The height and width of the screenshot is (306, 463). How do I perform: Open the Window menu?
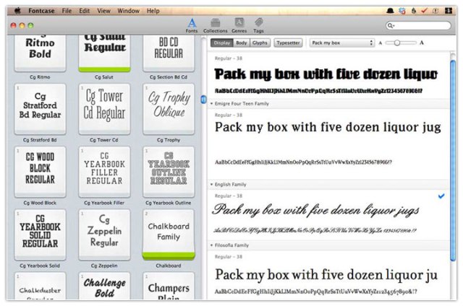(129, 11)
